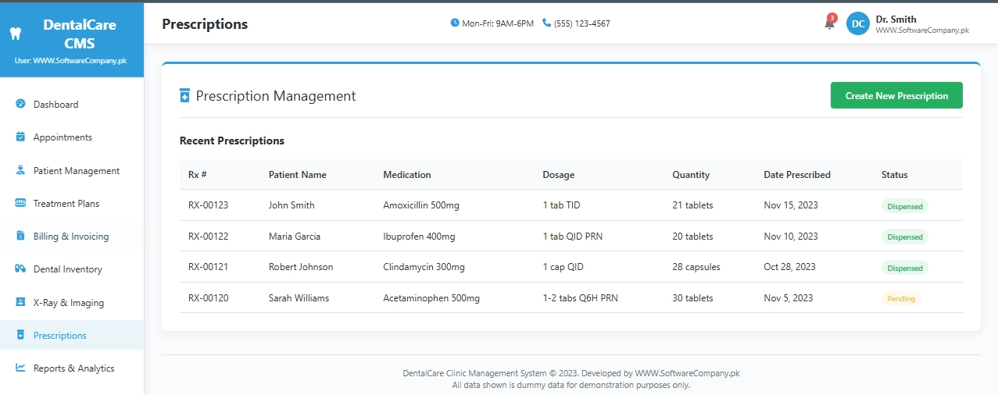Open the Prescriptions sidebar menu item

[x=60, y=336]
